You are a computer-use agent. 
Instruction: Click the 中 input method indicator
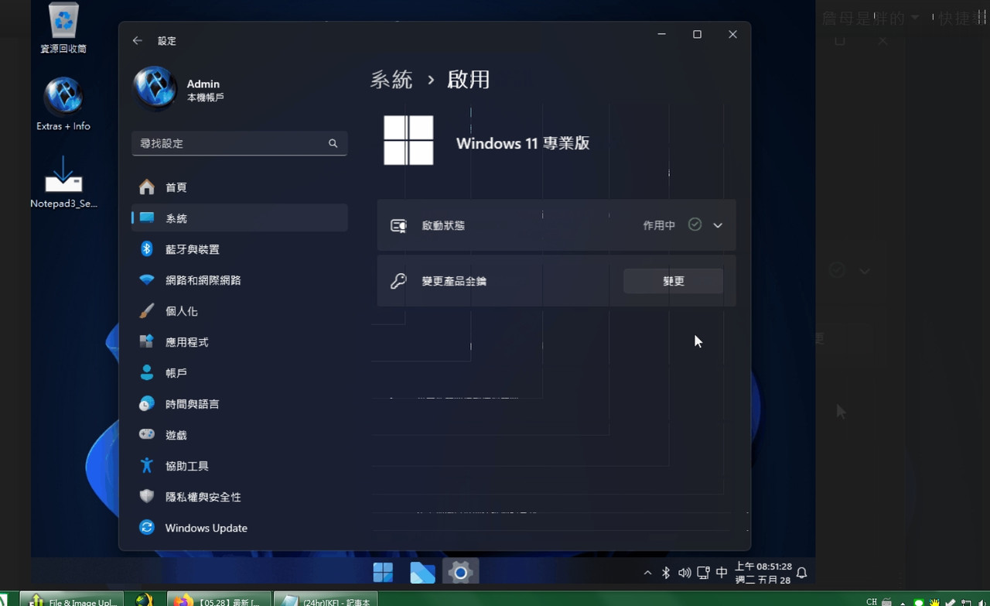tap(722, 573)
